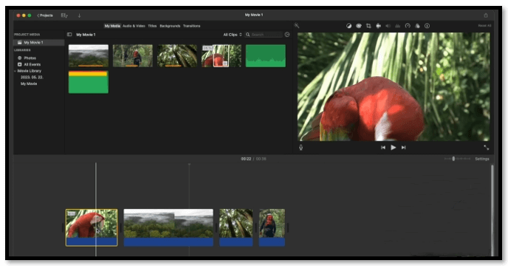Skip to the next clip
508x266 pixels.
pyautogui.click(x=403, y=148)
